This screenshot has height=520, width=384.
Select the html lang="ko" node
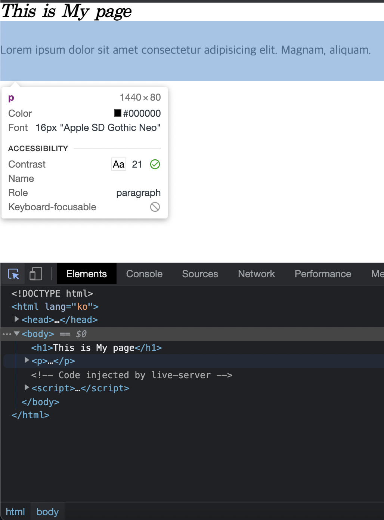(x=55, y=307)
